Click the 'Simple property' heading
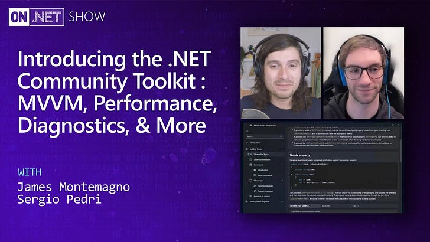The image size is (430, 242). pos(299,155)
